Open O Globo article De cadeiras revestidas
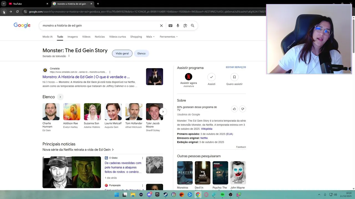The height and width of the screenshot is (199, 355). 123,167
